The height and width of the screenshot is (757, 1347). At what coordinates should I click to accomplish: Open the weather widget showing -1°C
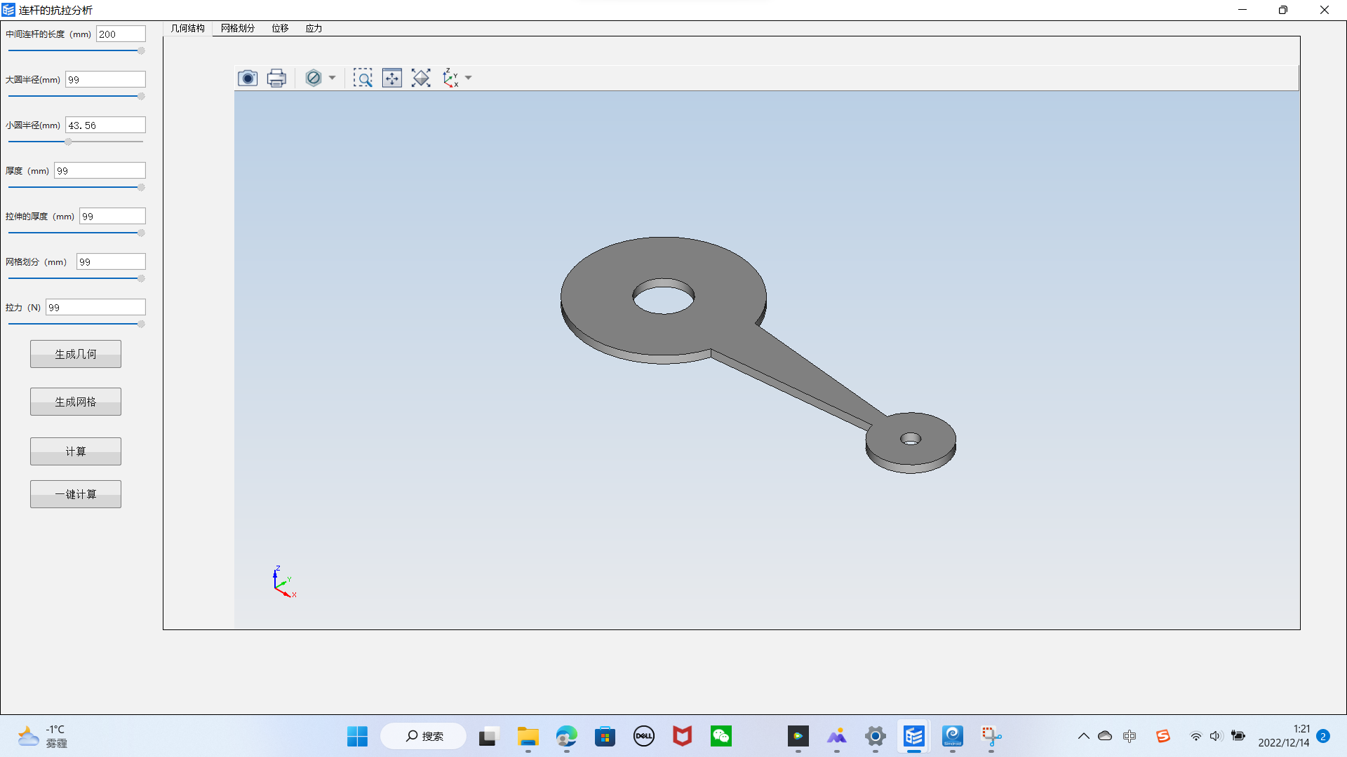click(x=42, y=736)
